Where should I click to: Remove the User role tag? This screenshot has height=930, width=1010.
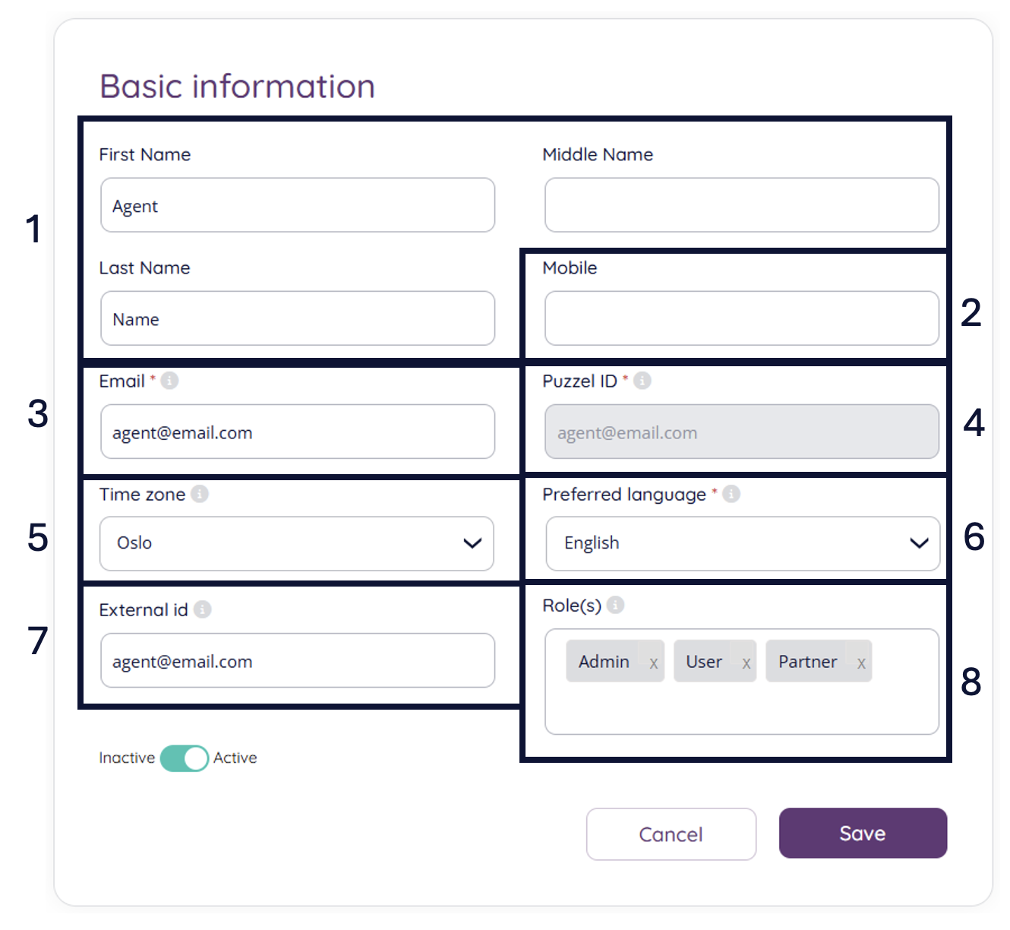(x=746, y=663)
